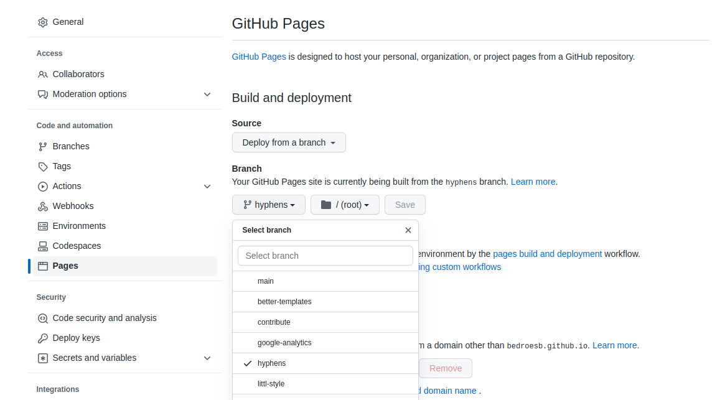This screenshot has height=400, width=725.
Task: Select the main branch
Action: tap(325, 281)
